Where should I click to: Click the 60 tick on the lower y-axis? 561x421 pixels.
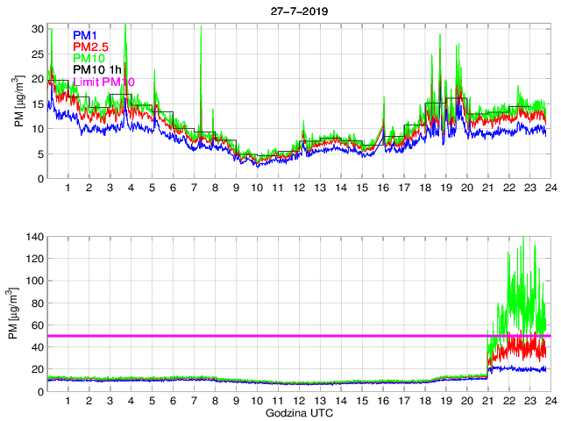click(37, 325)
